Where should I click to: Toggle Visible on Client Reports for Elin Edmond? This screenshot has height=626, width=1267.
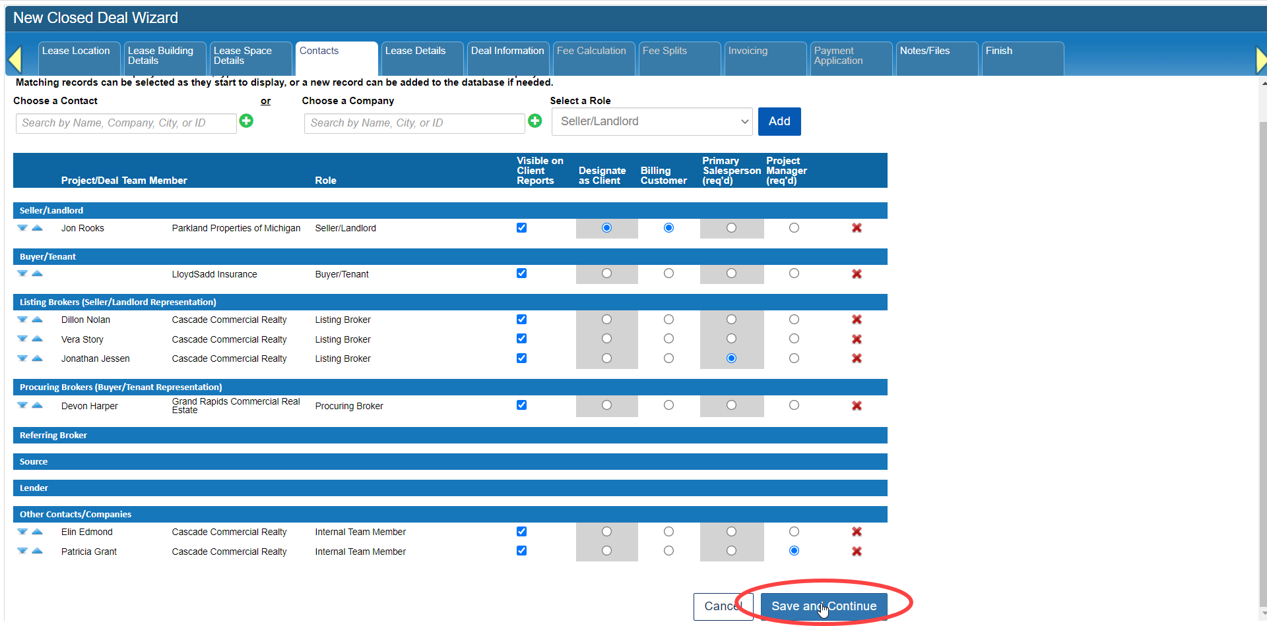coord(521,532)
